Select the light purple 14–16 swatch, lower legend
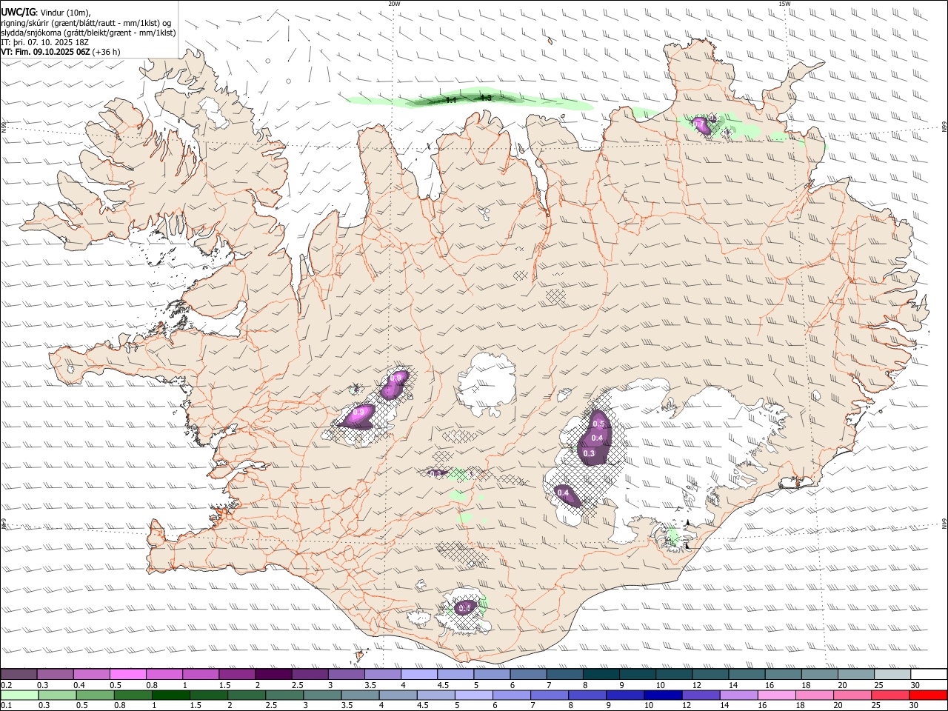 pyautogui.click(x=738, y=695)
